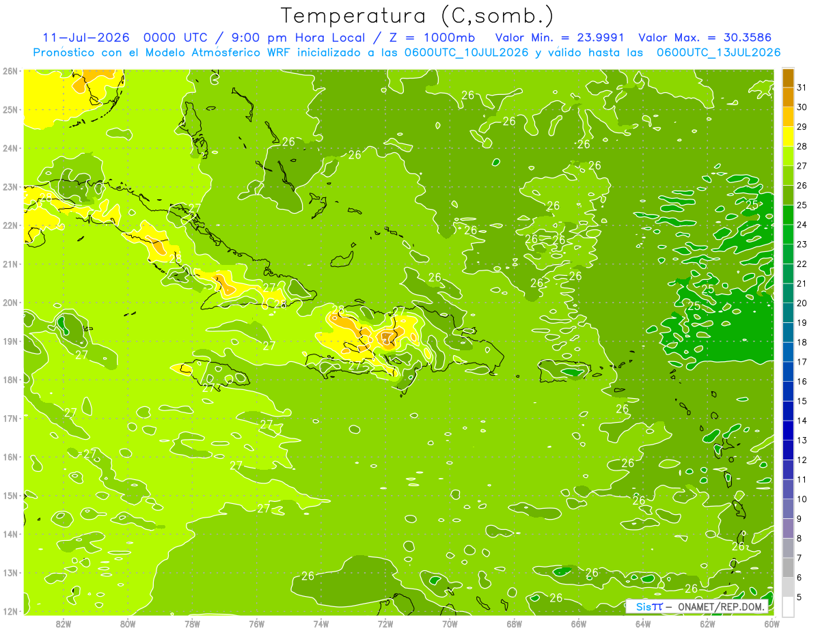Click the color bar label 31
The image size is (820, 633).
(802, 87)
